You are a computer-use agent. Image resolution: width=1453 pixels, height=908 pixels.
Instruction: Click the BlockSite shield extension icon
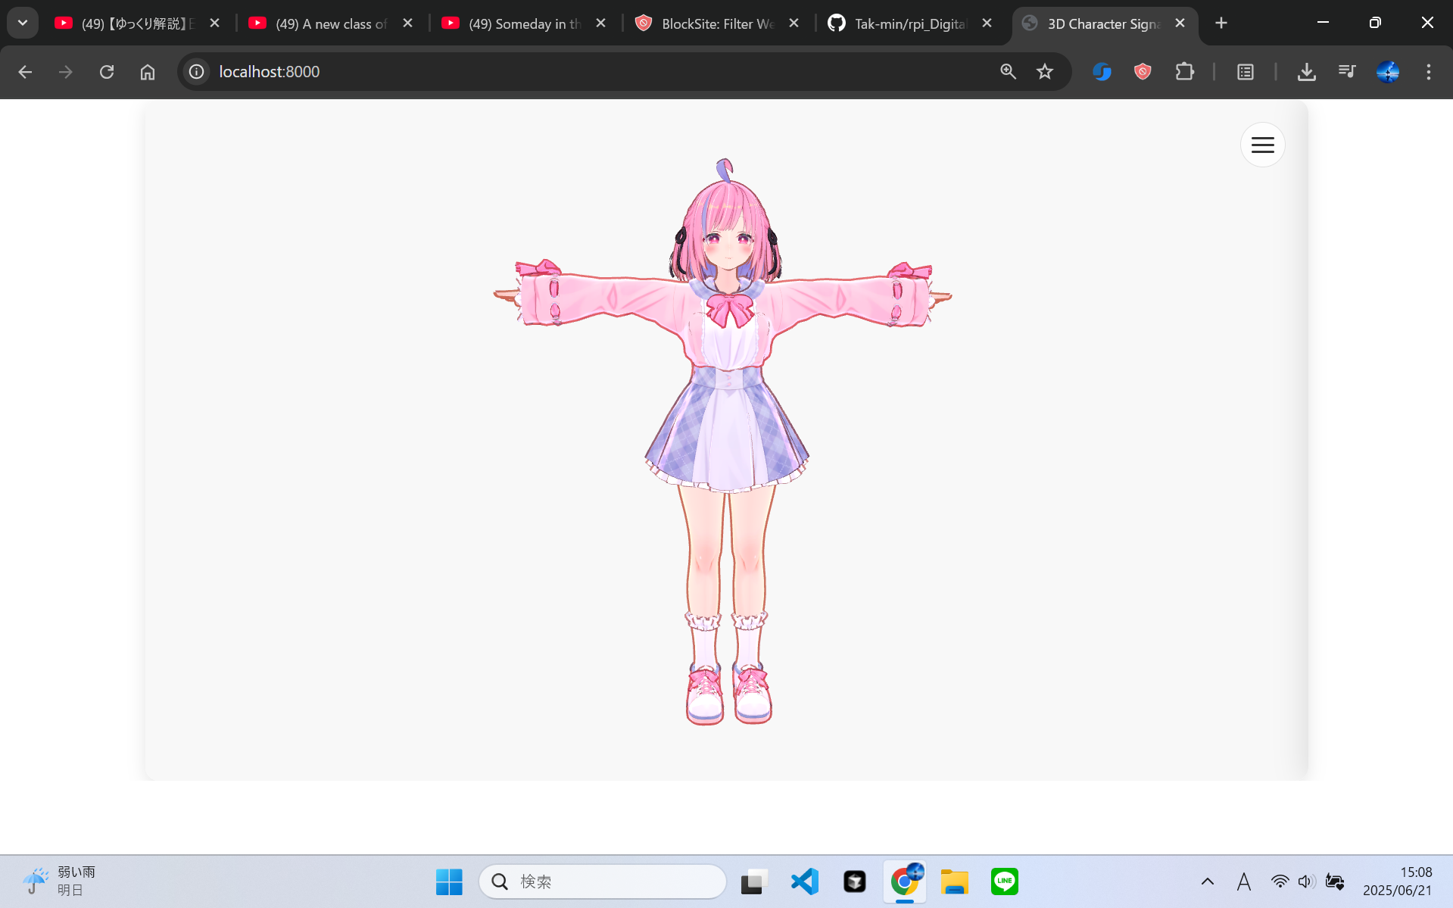point(1142,72)
